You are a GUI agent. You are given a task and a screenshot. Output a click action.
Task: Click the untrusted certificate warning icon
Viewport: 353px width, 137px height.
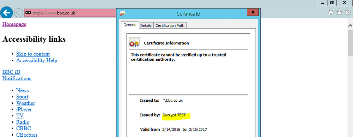tap(135, 42)
